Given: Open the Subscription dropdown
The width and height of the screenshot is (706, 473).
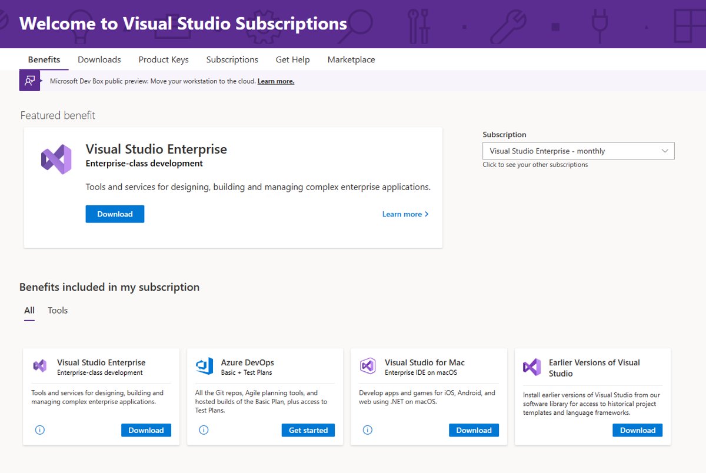Looking at the screenshot, I should point(578,151).
